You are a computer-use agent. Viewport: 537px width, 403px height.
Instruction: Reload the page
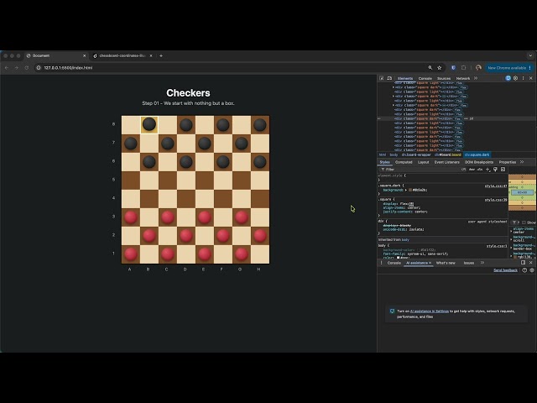27,68
